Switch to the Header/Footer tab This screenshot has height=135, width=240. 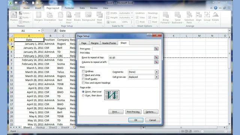tap(109, 43)
